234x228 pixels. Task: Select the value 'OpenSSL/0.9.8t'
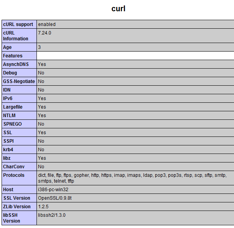click(55, 198)
